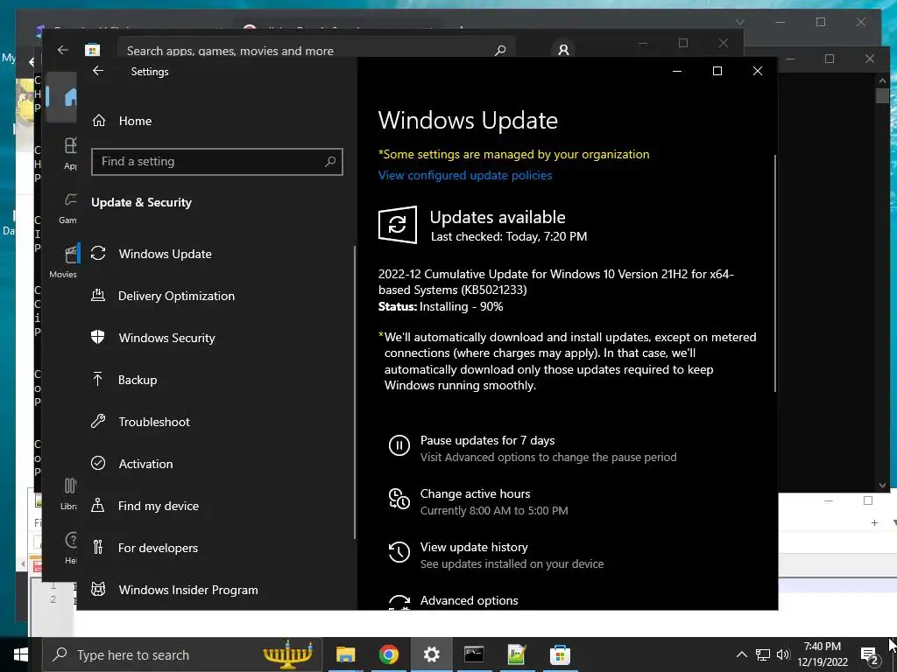Open Google Chrome from taskbar
The height and width of the screenshot is (672, 897).
coord(388,654)
